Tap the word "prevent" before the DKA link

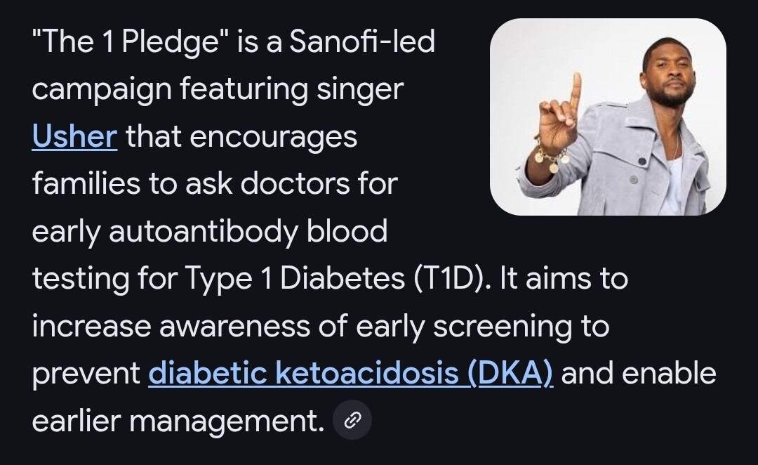point(86,374)
